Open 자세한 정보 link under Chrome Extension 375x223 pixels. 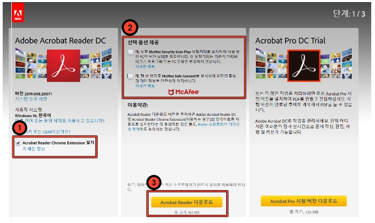[34, 149]
